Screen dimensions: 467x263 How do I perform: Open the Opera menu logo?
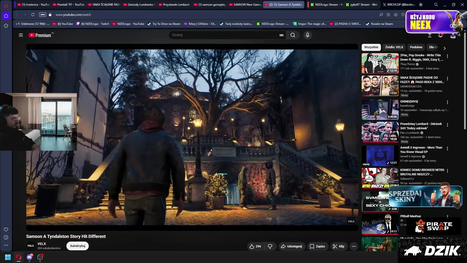[6, 5]
